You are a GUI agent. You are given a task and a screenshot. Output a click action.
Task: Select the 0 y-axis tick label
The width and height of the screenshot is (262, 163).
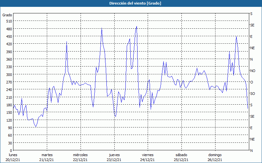(11, 151)
